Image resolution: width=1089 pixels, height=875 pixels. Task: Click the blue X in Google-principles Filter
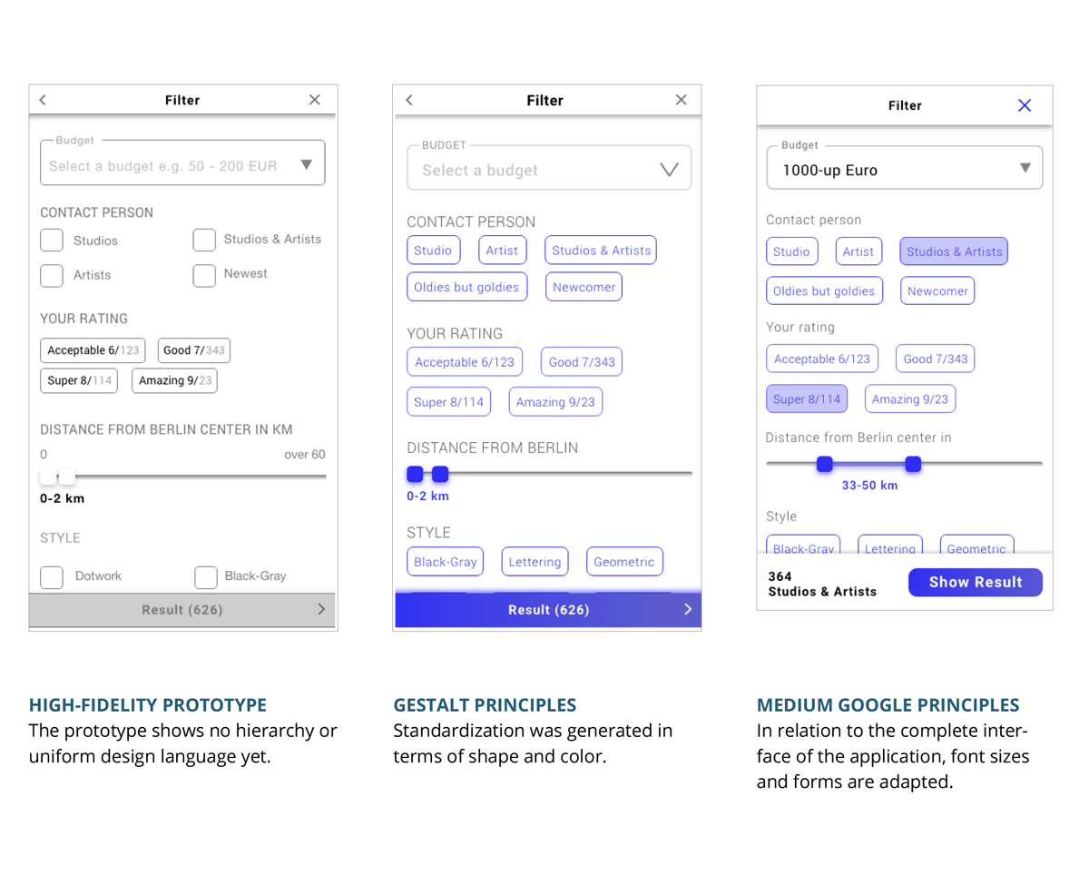coord(1025,105)
